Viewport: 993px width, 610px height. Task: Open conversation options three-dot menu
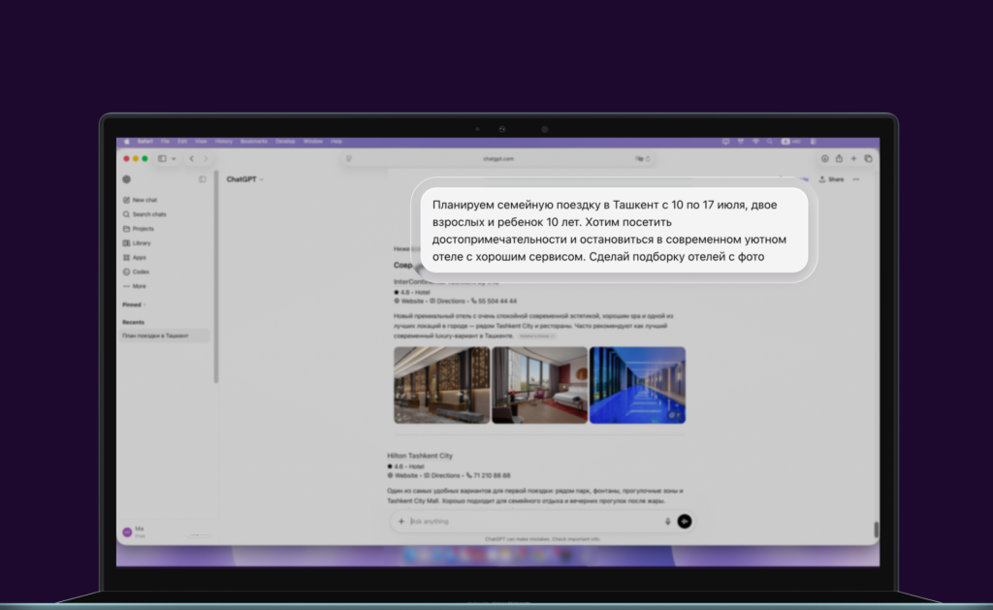point(856,179)
